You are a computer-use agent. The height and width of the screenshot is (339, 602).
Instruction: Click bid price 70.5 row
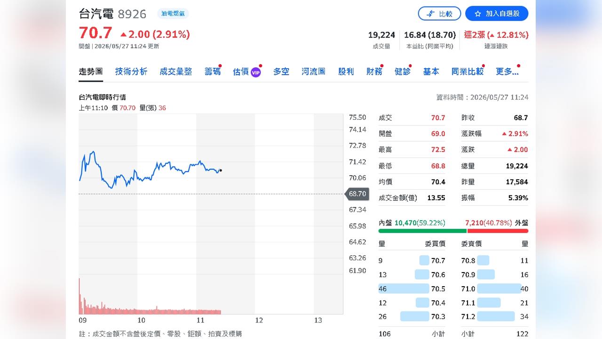(x=412, y=289)
